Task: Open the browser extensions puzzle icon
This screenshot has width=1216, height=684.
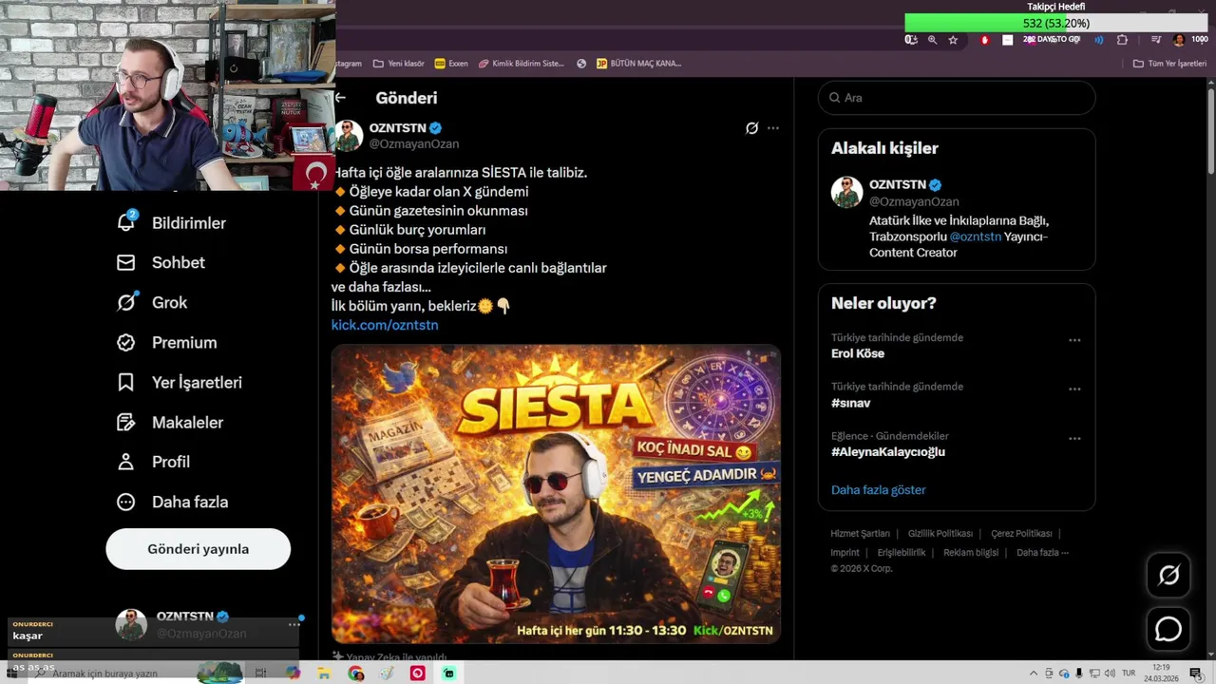Action: [1122, 40]
